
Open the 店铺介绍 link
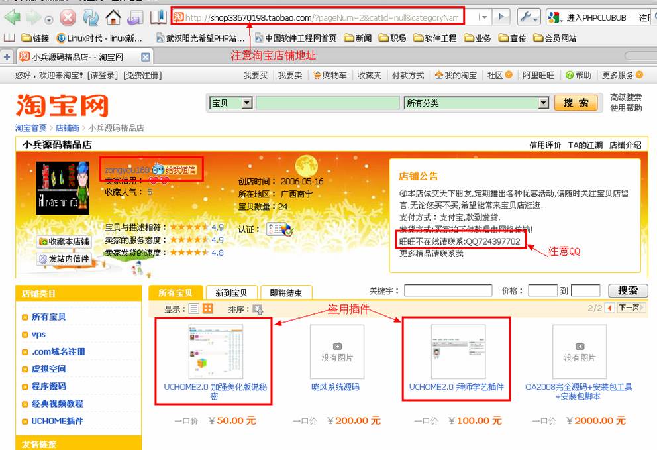point(625,145)
